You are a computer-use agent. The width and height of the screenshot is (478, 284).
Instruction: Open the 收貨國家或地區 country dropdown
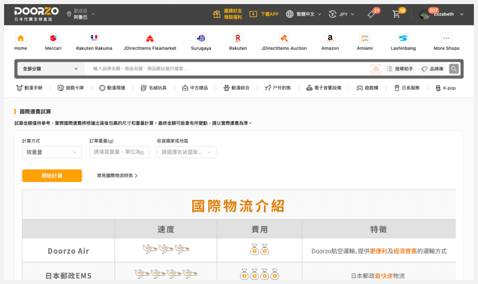pyautogui.click(x=186, y=152)
